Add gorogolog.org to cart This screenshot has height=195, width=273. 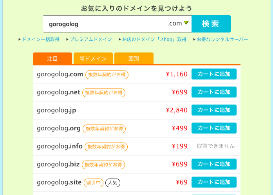point(214,128)
